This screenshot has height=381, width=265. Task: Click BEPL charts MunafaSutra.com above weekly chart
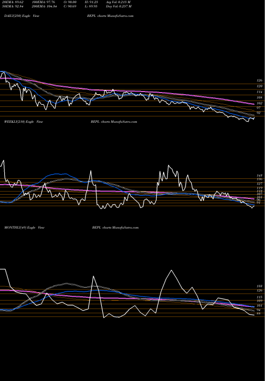[113, 122]
